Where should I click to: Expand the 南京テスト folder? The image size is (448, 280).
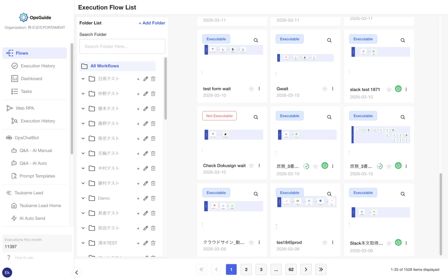83,138
